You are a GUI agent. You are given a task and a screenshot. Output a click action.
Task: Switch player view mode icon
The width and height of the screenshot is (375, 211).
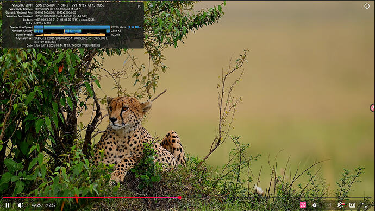352,205
